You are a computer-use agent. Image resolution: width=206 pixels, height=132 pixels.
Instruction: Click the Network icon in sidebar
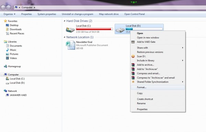[5, 91]
